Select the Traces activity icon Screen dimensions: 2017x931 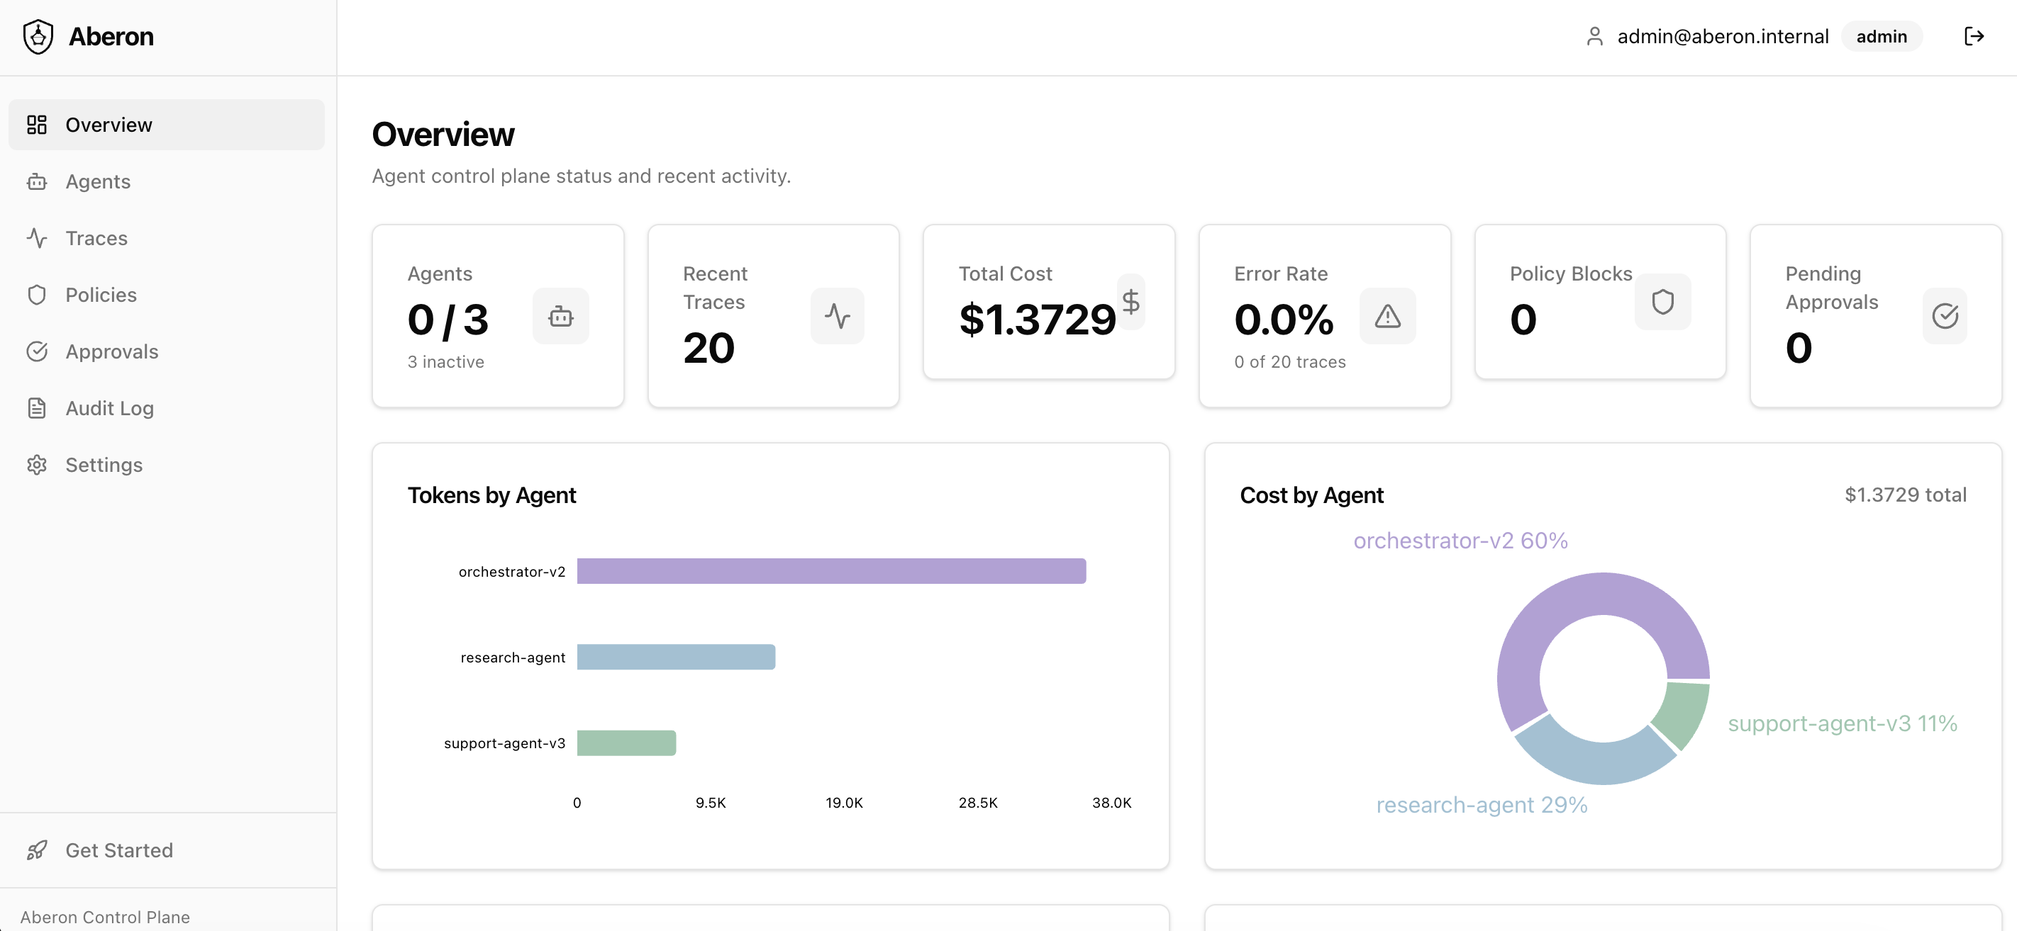coord(38,238)
